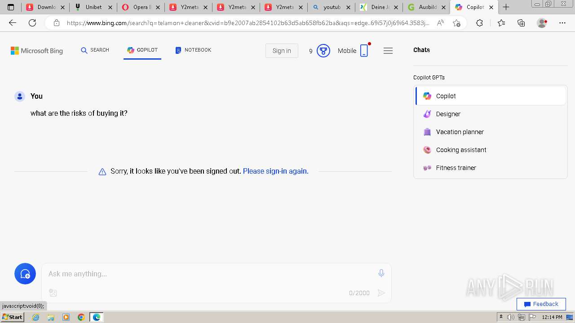Open browser Extensions puzzle icon
The height and width of the screenshot is (323, 575).
tap(479, 23)
